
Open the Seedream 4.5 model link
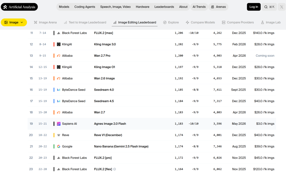[x=104, y=101]
